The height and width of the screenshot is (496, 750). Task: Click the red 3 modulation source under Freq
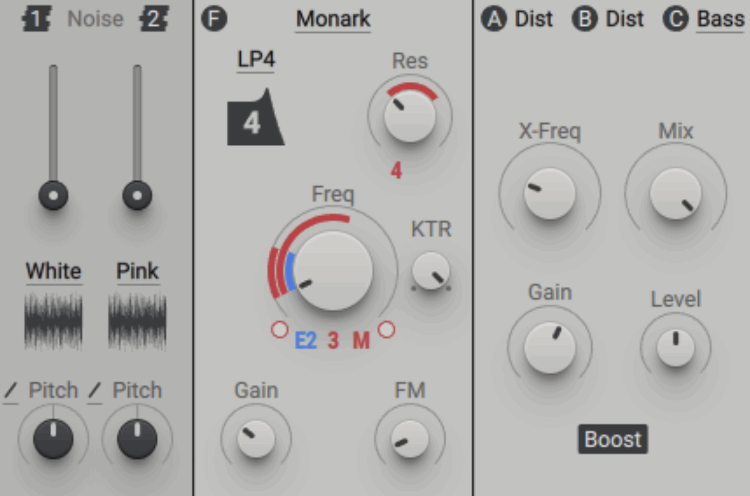click(x=334, y=341)
